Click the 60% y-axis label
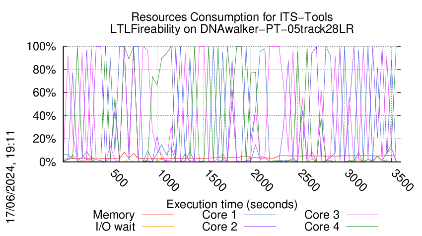This screenshot has height=236, width=422. click(44, 93)
